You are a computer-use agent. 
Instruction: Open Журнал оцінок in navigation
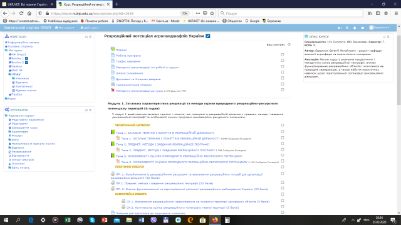(x=24, y=90)
